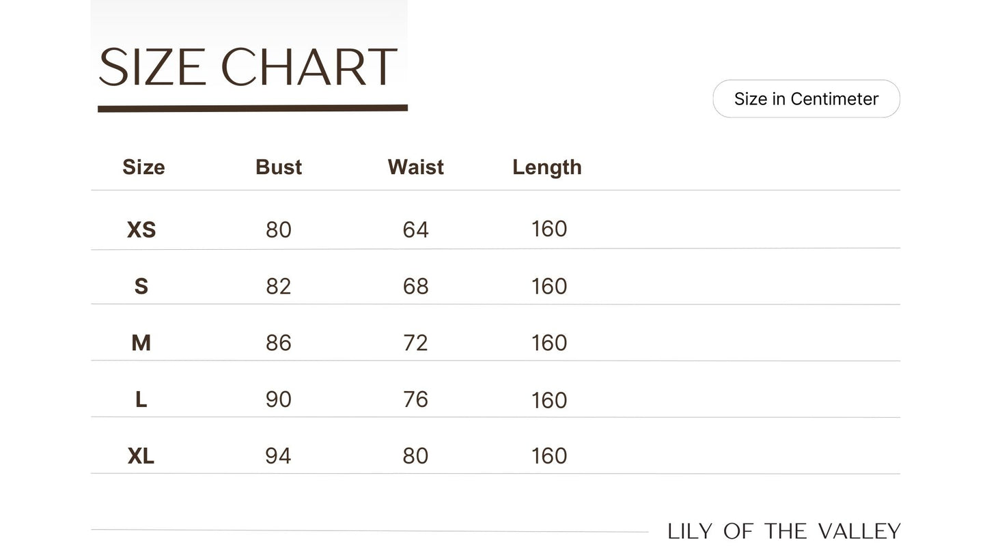The height and width of the screenshot is (555, 987).
Task: Select the XL size row label
Action: [x=141, y=456]
